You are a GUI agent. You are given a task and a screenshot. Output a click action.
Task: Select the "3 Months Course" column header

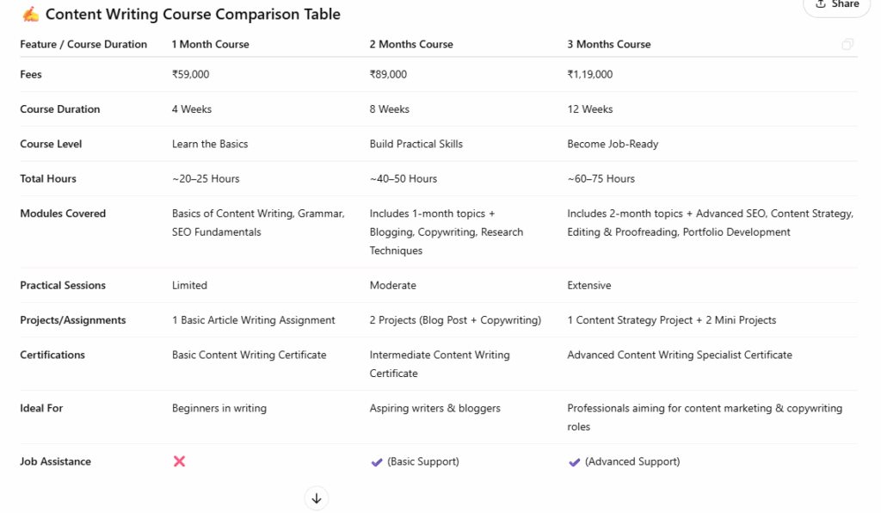pos(609,45)
